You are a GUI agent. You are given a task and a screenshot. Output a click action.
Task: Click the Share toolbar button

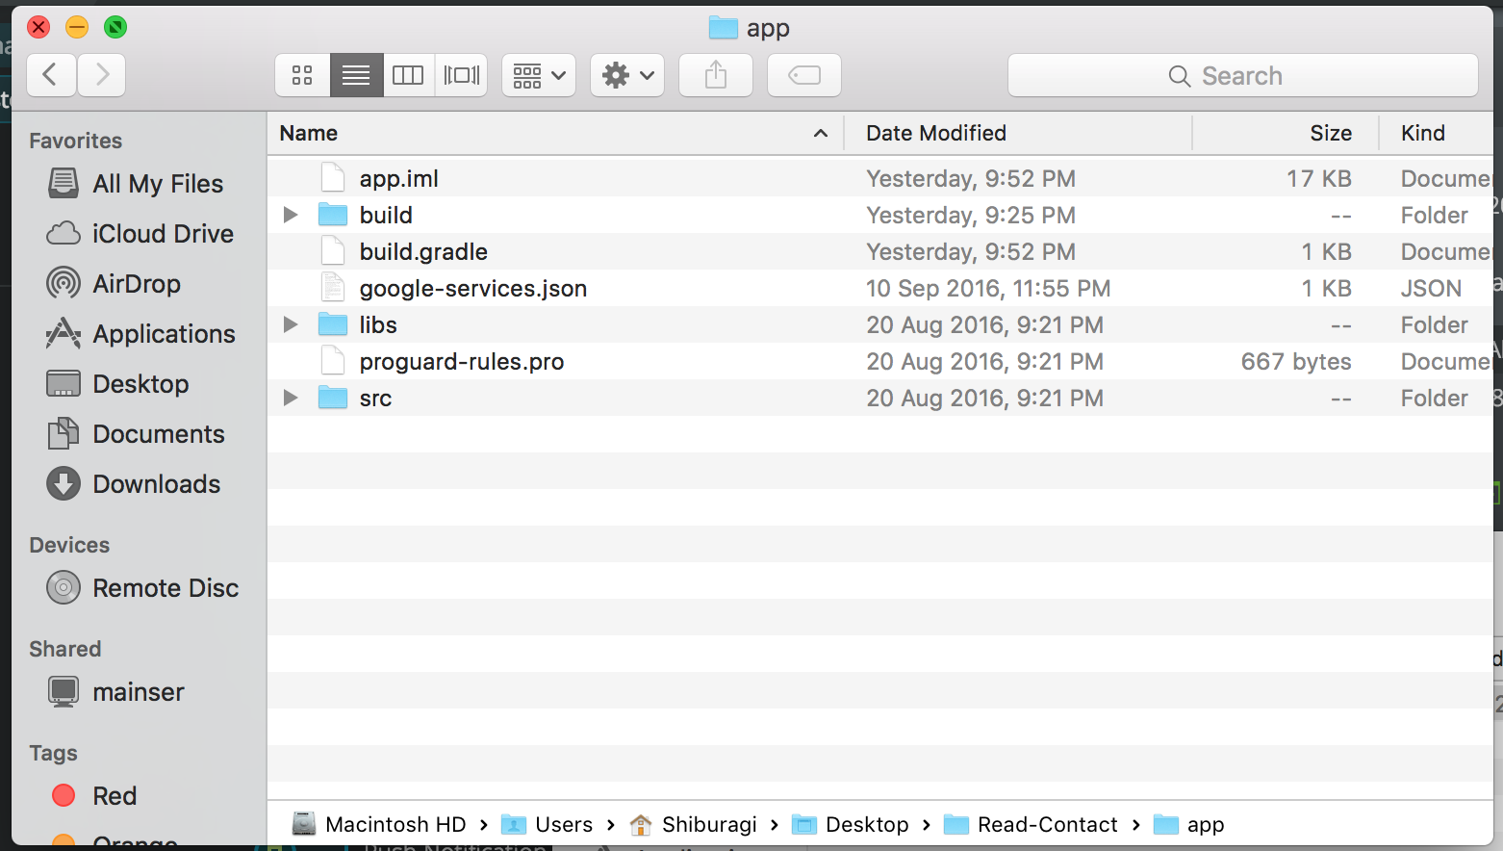click(716, 75)
